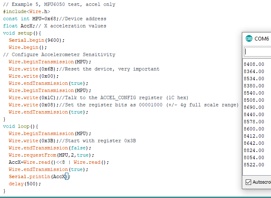Click the 8824.00 reading in serial output
The image size is (271, 198).
click(254, 150)
